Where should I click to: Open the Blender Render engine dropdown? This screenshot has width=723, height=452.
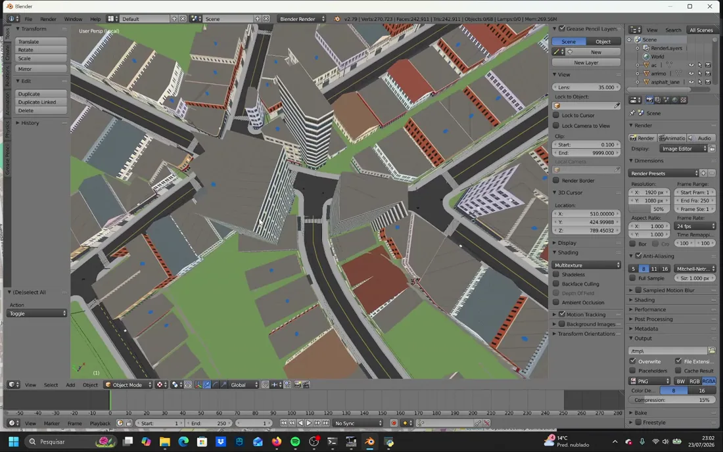pos(302,19)
